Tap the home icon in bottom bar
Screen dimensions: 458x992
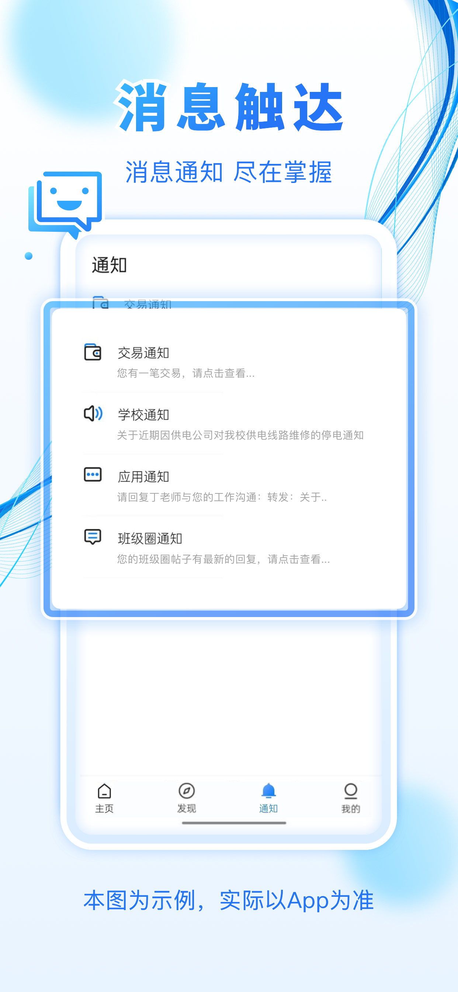pyautogui.click(x=104, y=791)
